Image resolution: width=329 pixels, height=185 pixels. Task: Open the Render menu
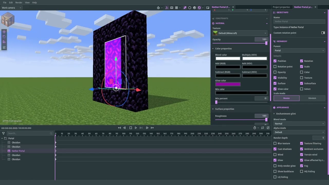pos(19,3)
